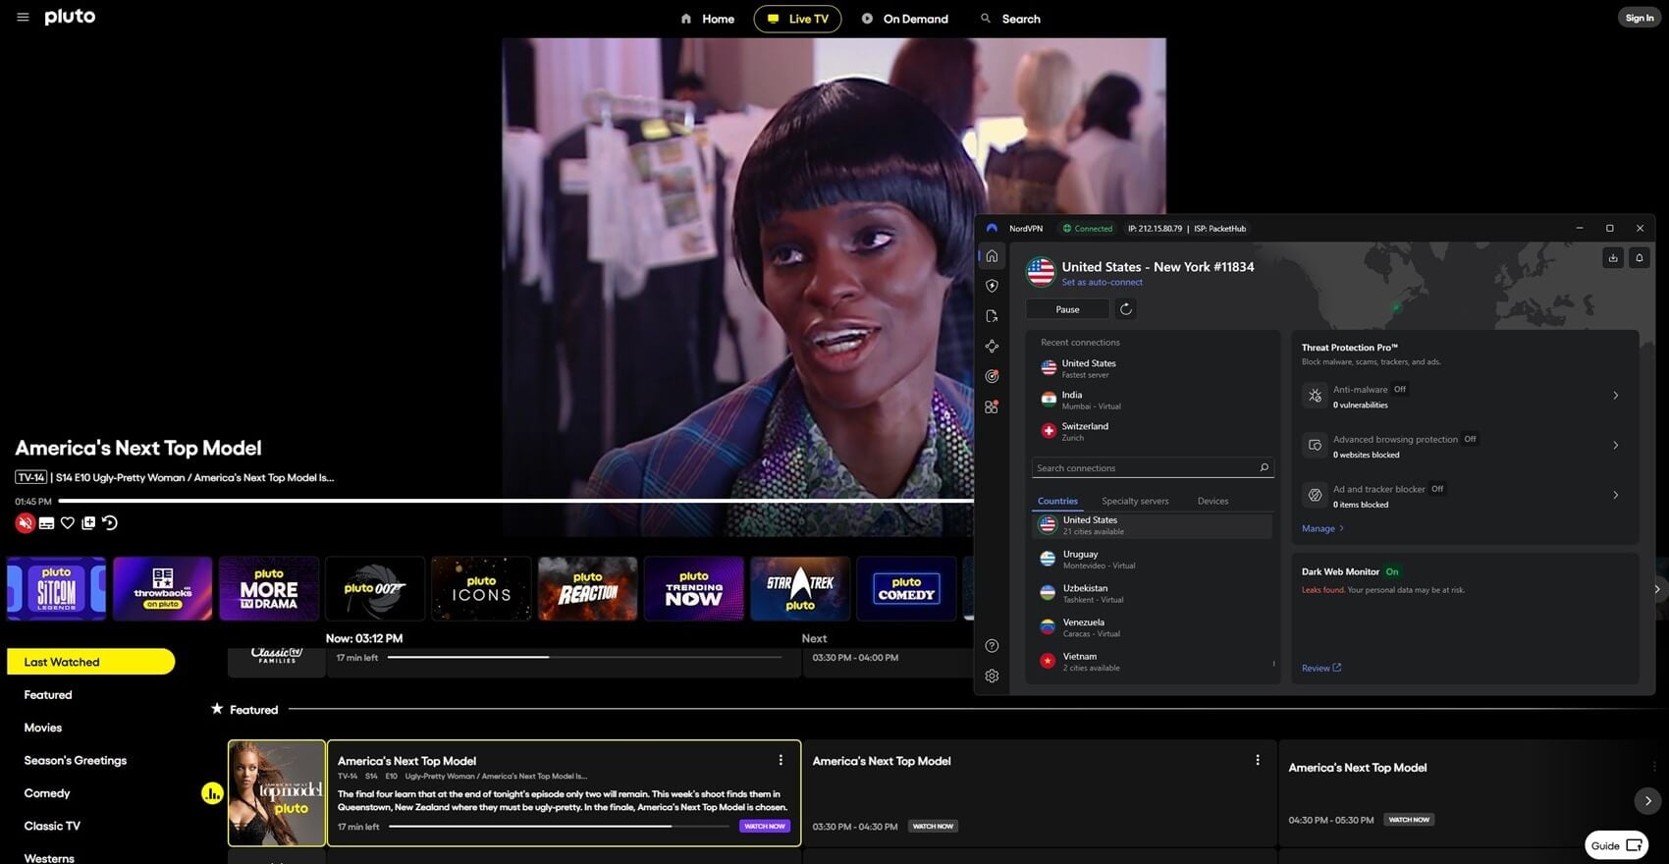The width and height of the screenshot is (1669, 864).
Task: Open NordVPN settings gear icon
Action: tap(992, 675)
